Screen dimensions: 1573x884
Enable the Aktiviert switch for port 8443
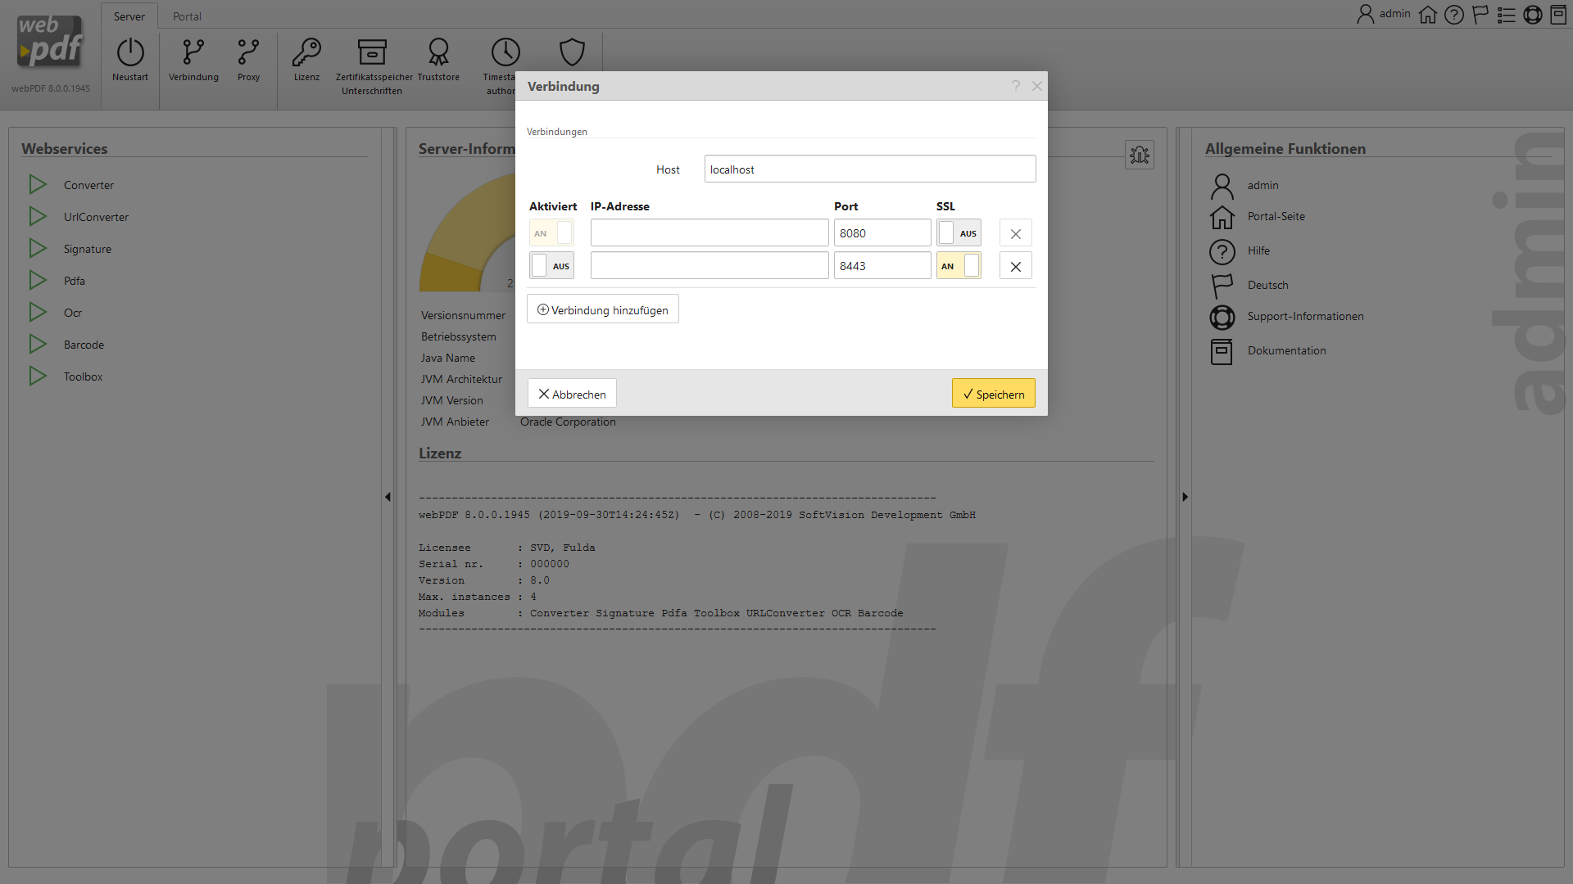(551, 266)
